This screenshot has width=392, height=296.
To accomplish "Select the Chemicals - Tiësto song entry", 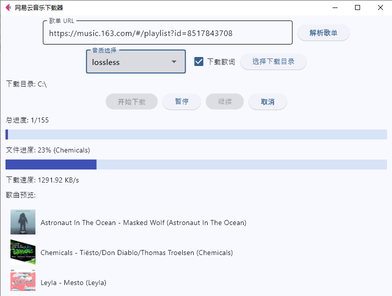I will (x=137, y=252).
